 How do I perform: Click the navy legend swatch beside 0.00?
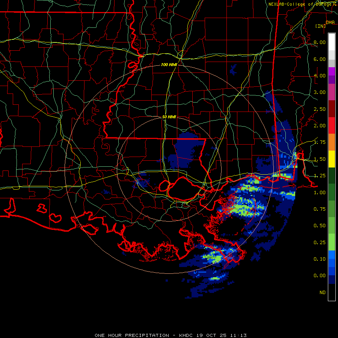(332, 279)
